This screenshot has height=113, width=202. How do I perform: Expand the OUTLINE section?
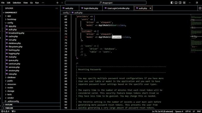point(31,105)
